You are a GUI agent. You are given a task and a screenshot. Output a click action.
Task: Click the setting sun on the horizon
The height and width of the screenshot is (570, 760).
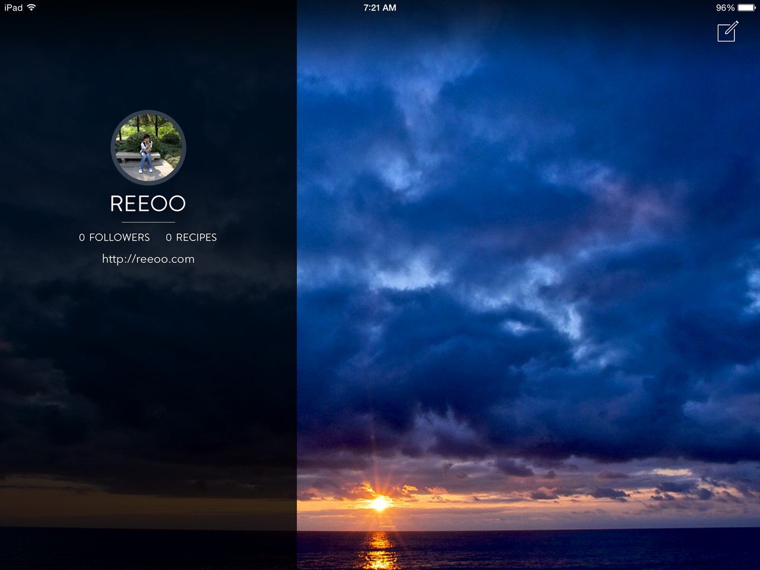pos(379,503)
